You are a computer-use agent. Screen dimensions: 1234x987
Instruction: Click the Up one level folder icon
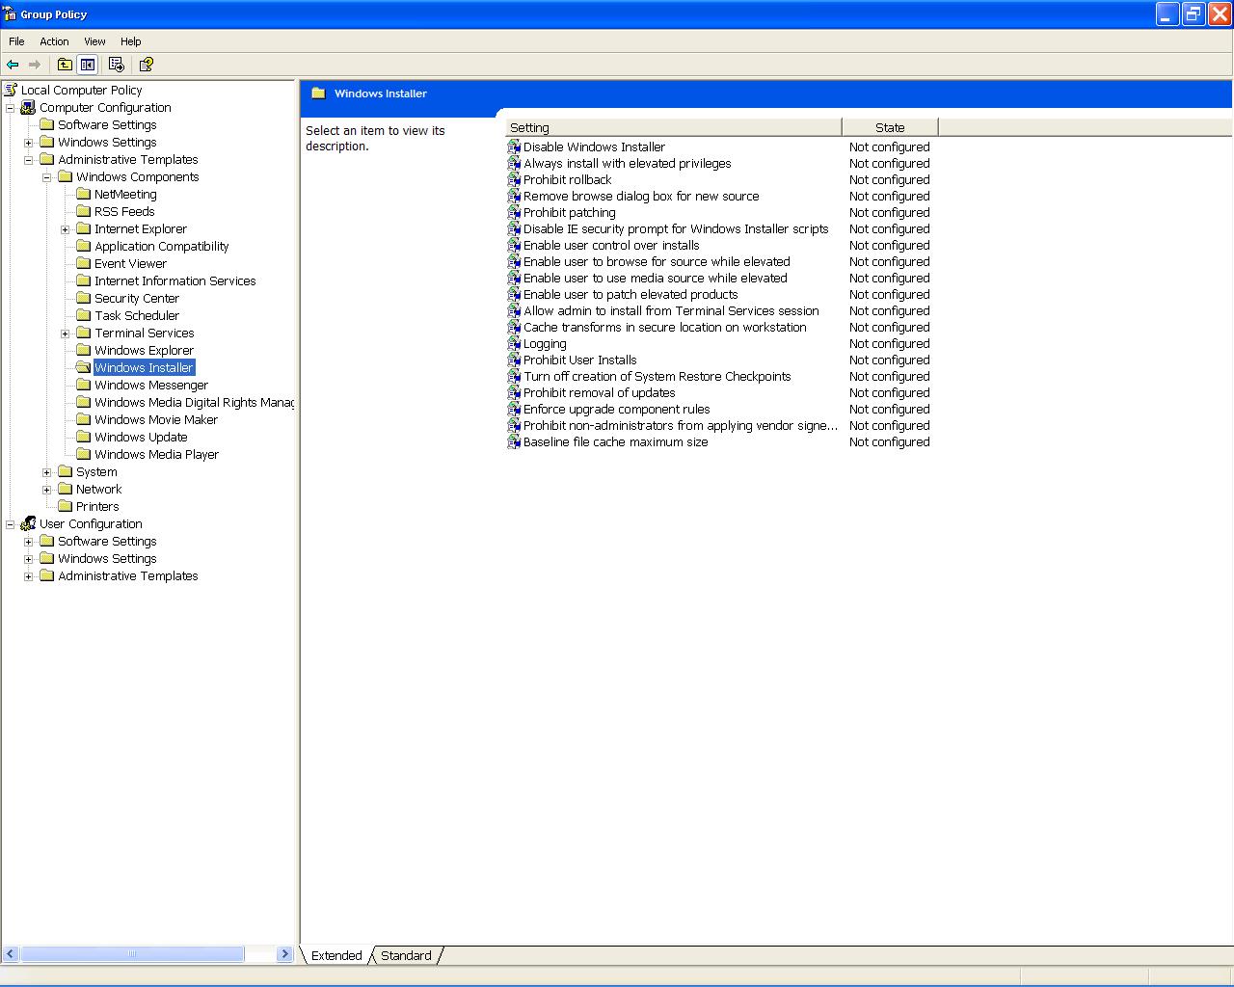pos(65,65)
